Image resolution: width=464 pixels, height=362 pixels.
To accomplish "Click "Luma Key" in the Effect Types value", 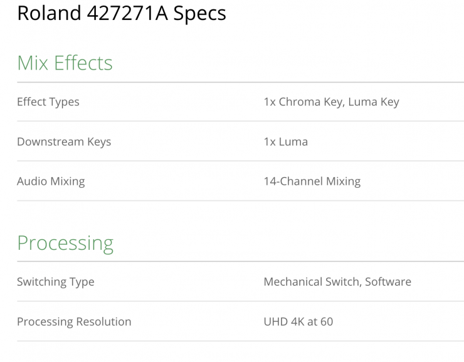I will click(373, 101).
